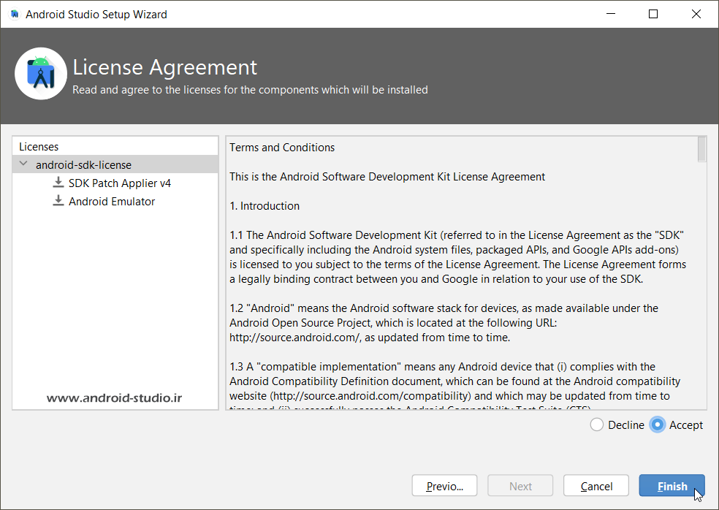
Task: Close the Android Studio Setup Wizard
Action: [x=695, y=14]
